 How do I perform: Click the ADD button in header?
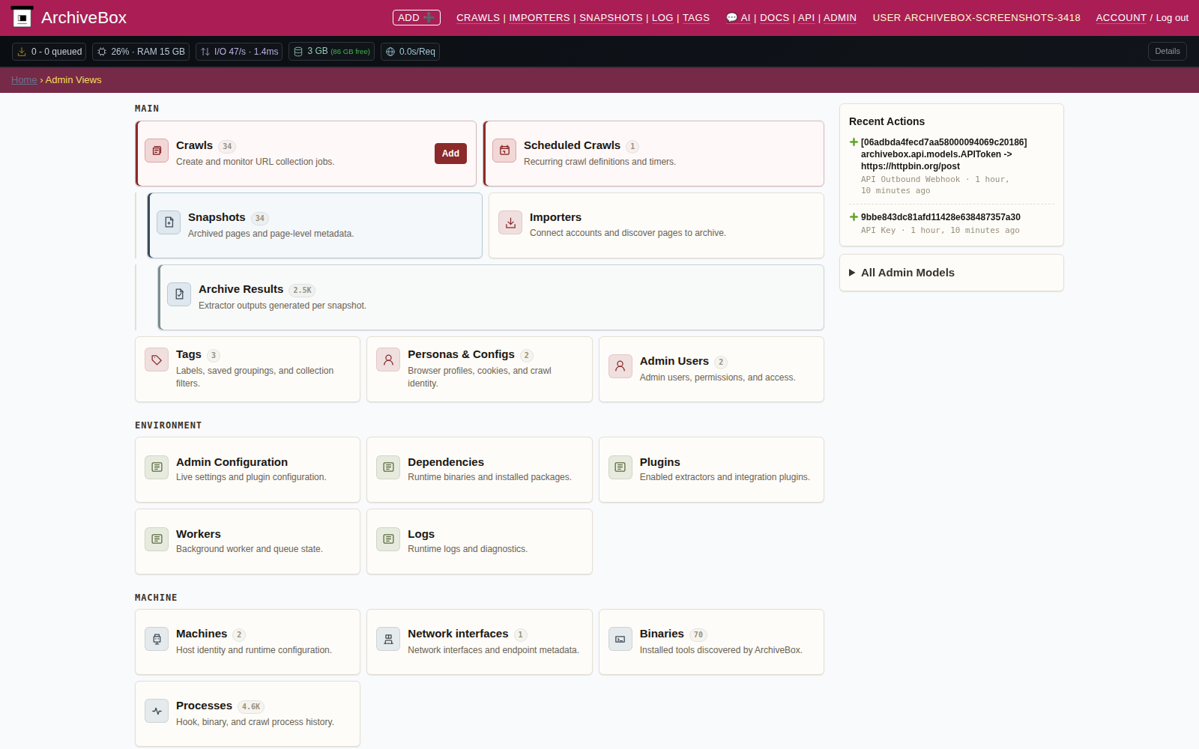click(x=417, y=17)
